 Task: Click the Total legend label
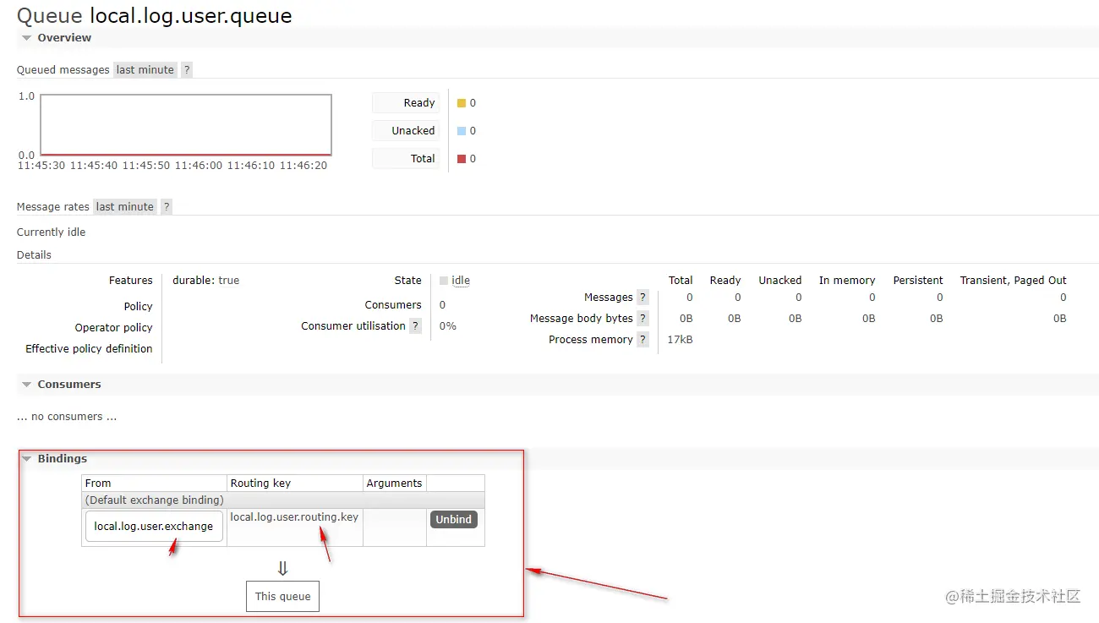click(x=406, y=159)
